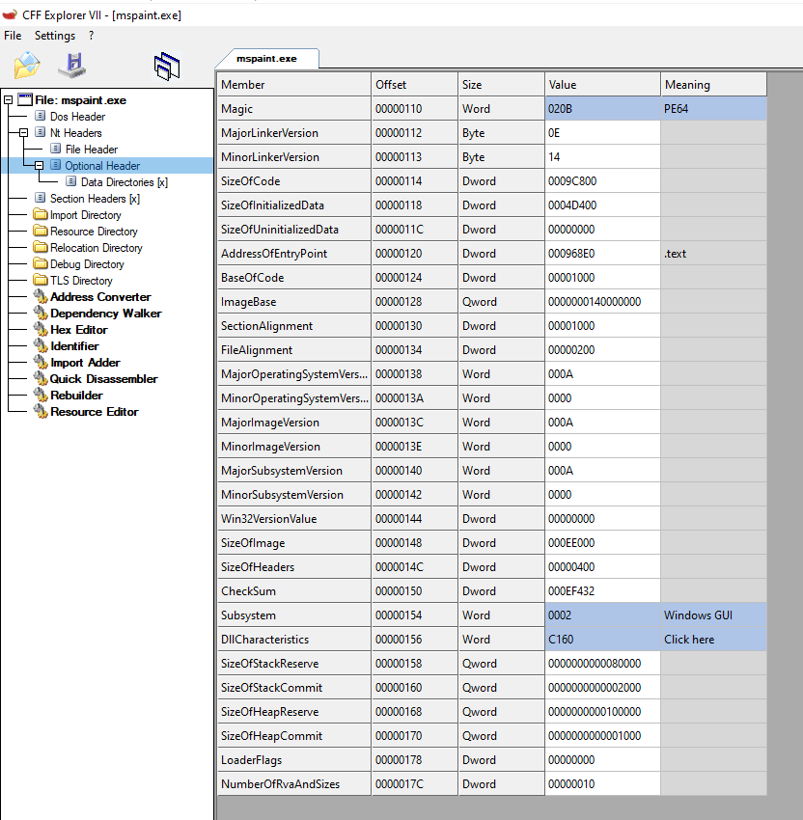Image resolution: width=803 pixels, height=820 pixels.
Task: Click the Import Adder gear icon
Action: pyautogui.click(x=41, y=362)
